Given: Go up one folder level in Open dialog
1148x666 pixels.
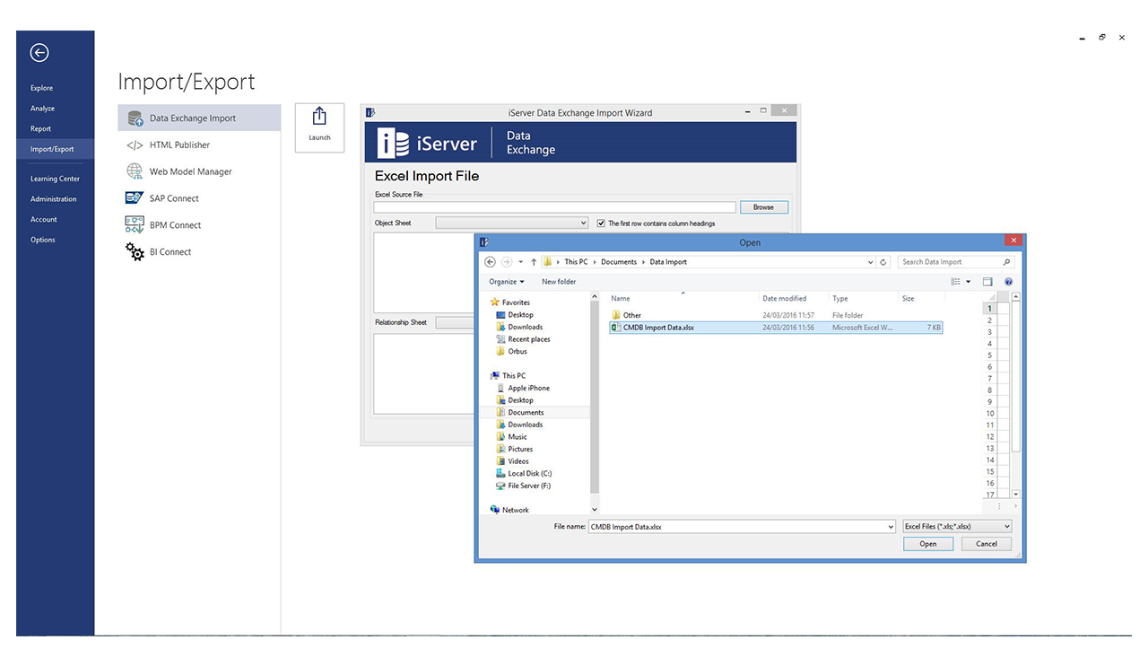Looking at the screenshot, I should click(534, 262).
